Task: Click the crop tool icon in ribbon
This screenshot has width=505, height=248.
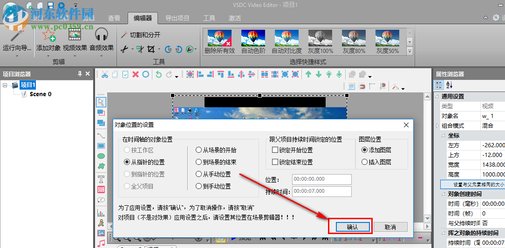Action: [x=151, y=49]
